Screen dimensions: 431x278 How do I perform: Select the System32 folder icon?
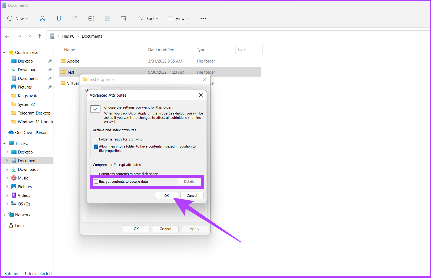14,104
